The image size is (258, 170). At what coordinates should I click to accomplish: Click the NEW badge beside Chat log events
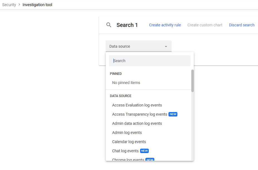click(144, 151)
